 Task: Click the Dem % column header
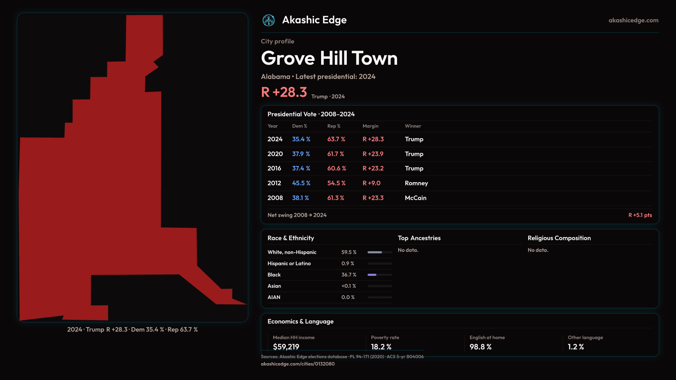point(299,126)
